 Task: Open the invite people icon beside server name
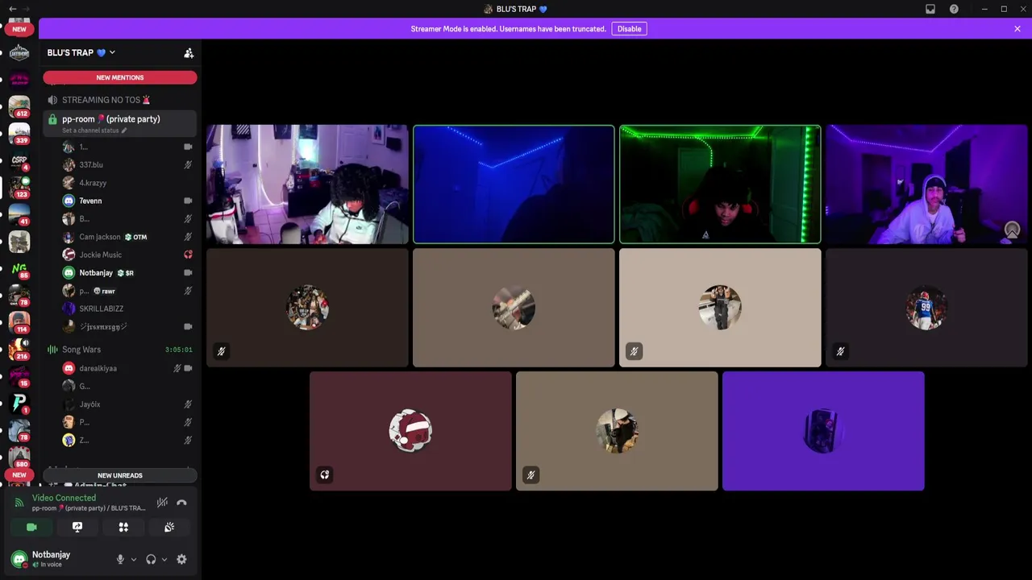[189, 53]
